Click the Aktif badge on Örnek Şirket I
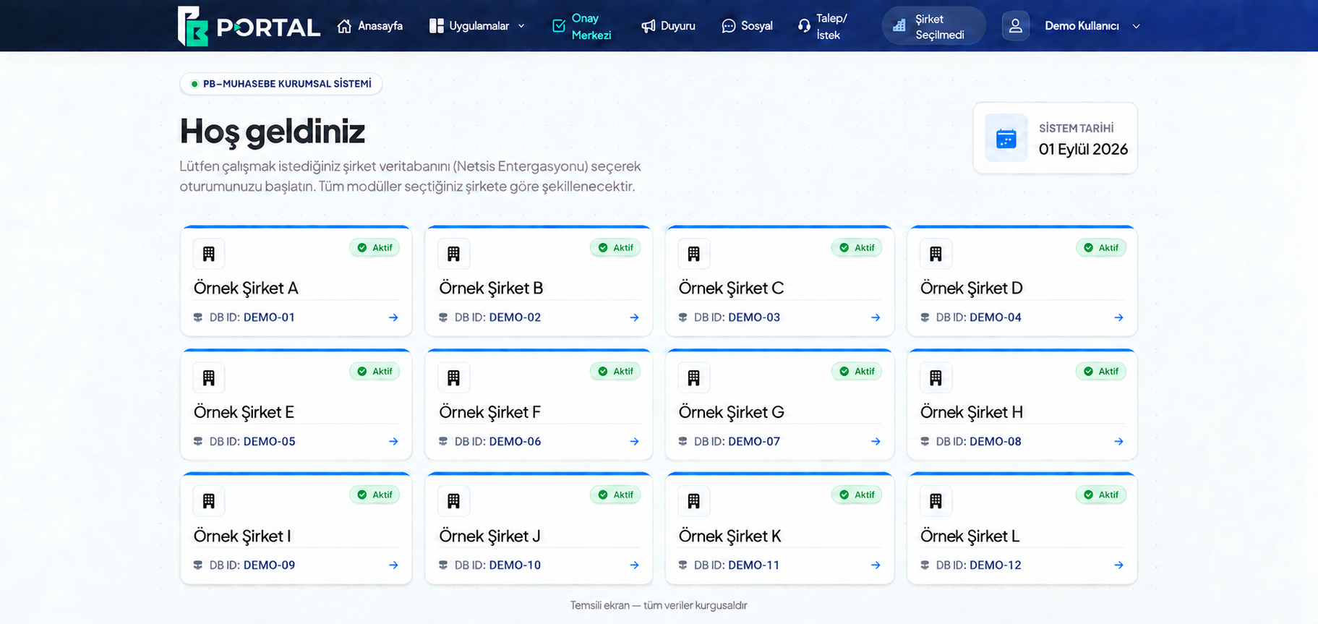The image size is (1318, 624). click(x=375, y=495)
